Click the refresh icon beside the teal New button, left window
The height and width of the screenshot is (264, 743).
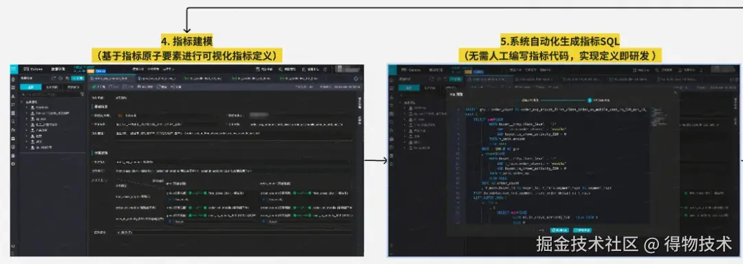coord(61,78)
